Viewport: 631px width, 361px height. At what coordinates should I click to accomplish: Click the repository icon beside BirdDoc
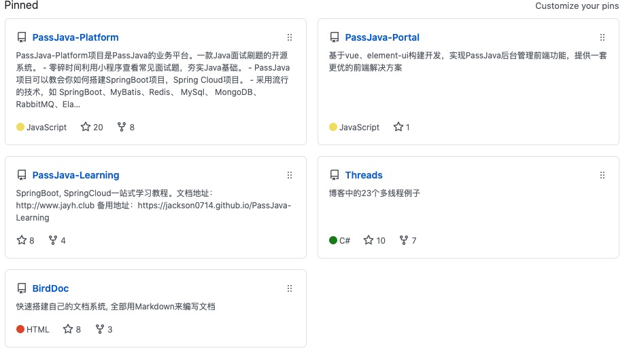(22, 288)
